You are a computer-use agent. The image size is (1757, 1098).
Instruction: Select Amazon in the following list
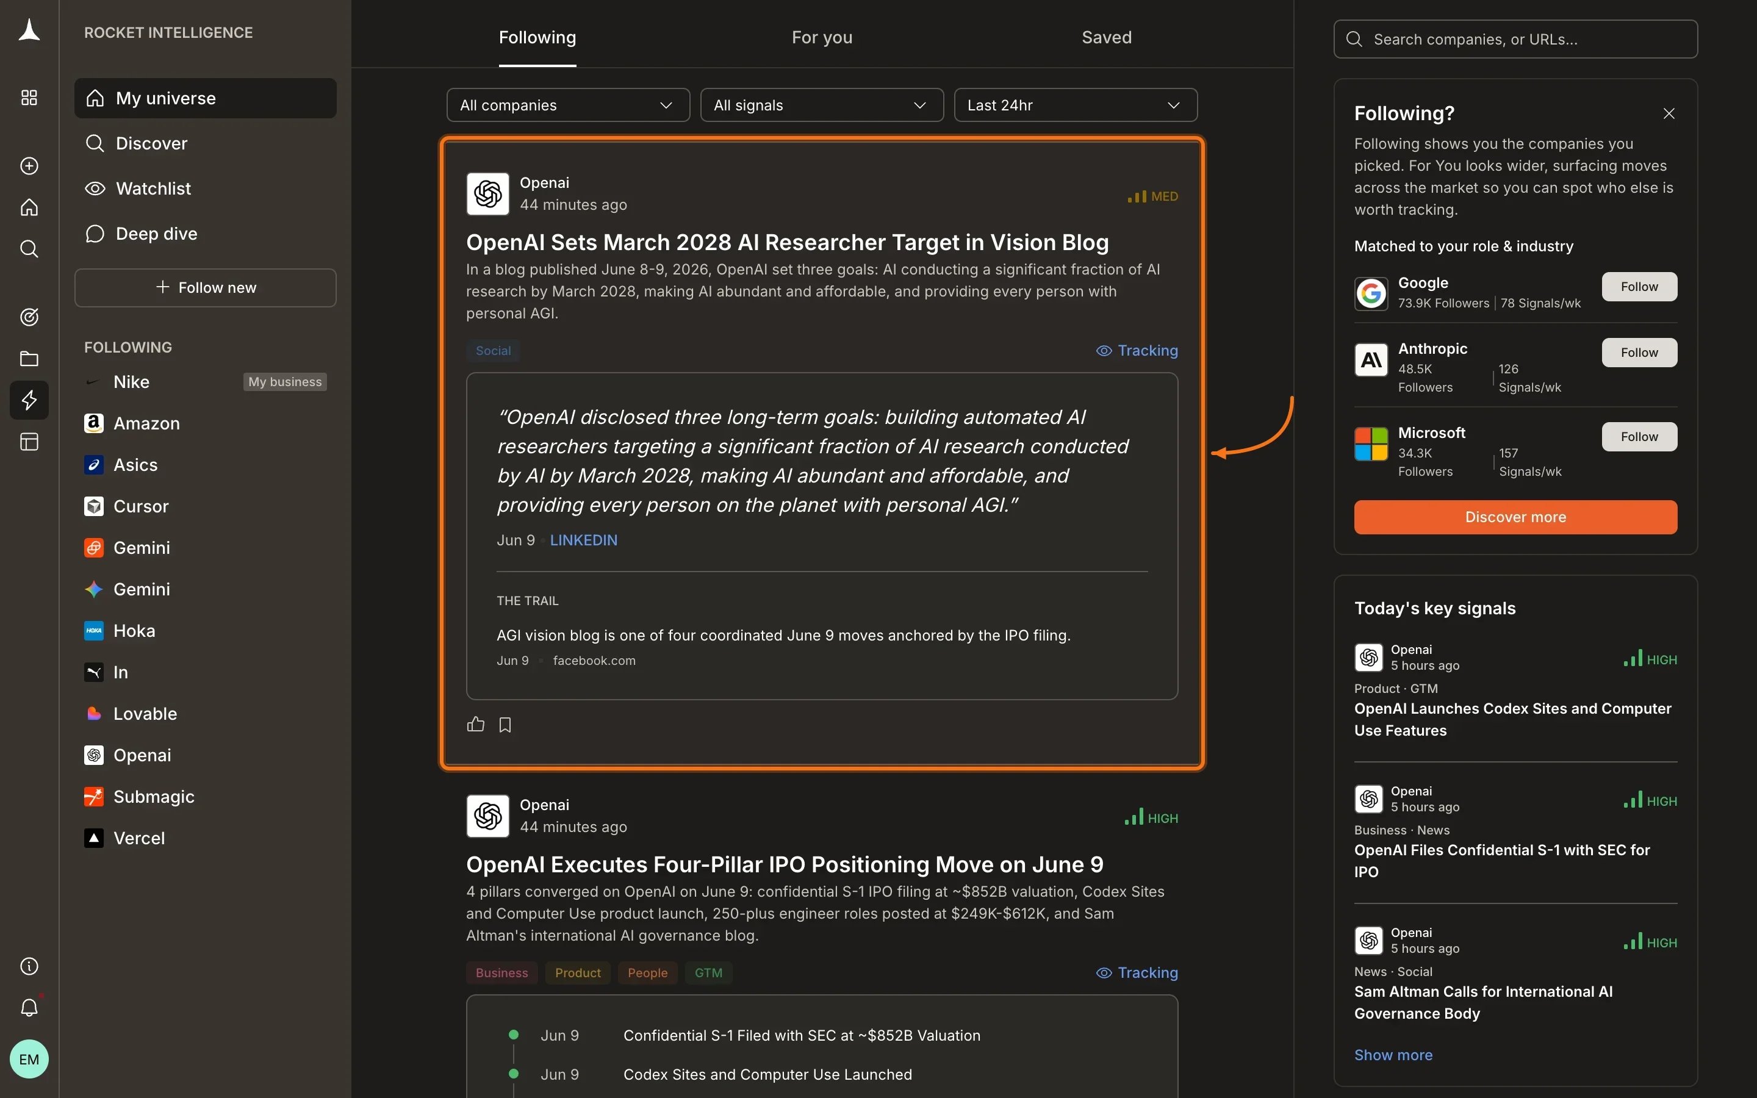coord(206,423)
